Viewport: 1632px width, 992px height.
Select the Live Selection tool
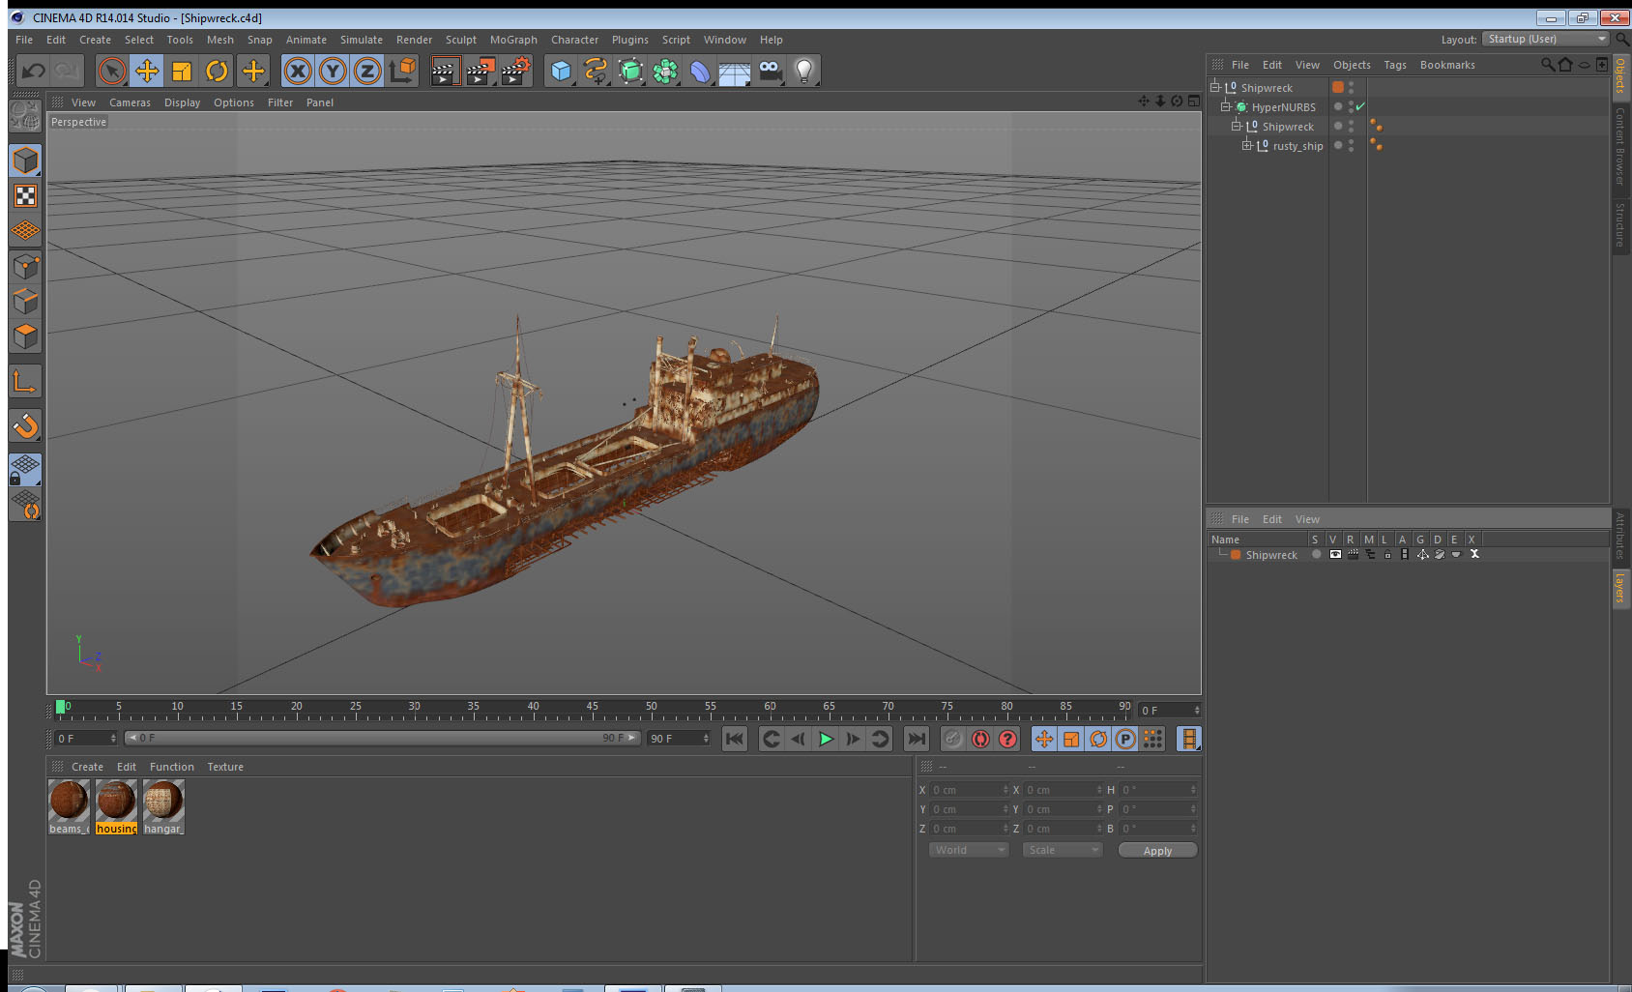(x=112, y=71)
